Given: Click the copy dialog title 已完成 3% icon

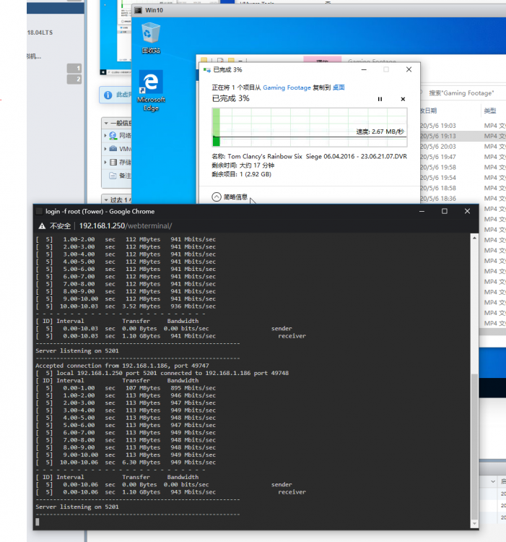Looking at the screenshot, I should [207, 70].
